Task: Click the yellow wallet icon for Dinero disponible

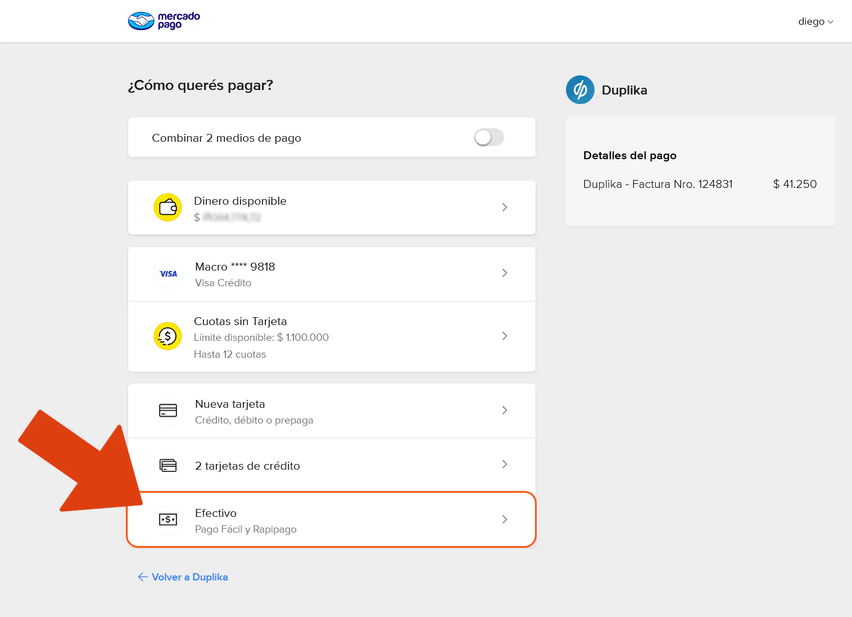Action: (167, 208)
